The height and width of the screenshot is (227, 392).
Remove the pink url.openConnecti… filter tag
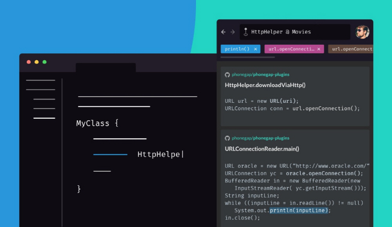coord(319,49)
